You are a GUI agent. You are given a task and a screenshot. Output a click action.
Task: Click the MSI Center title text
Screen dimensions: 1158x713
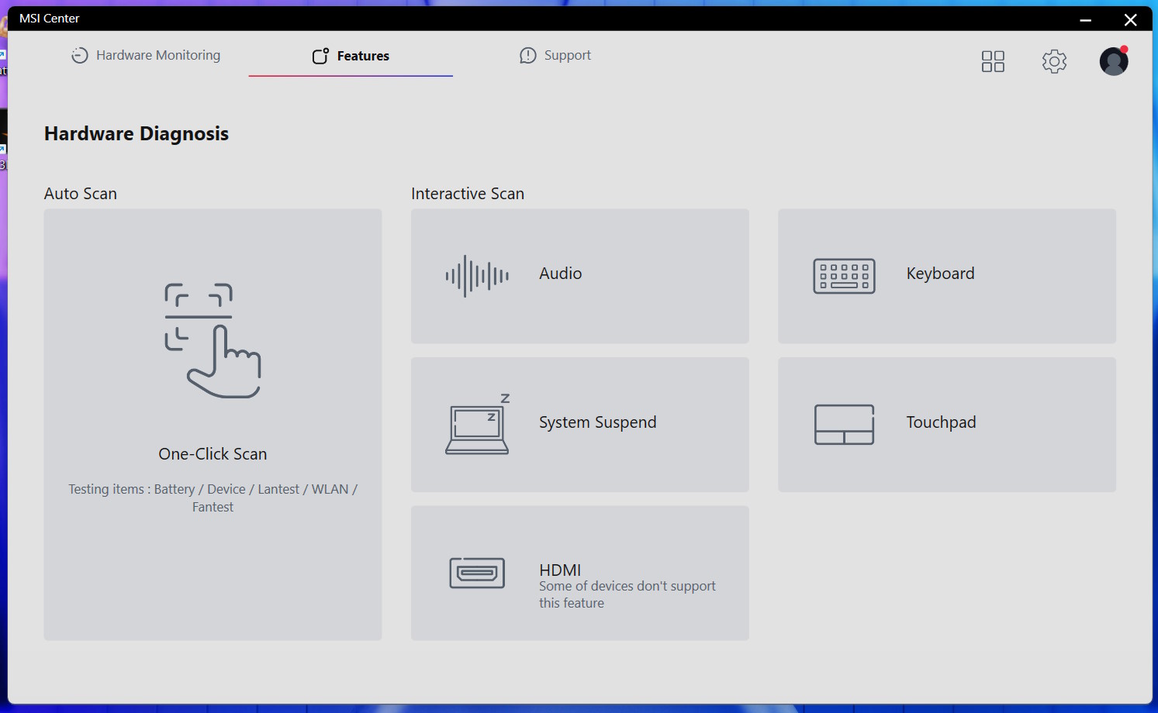click(50, 19)
